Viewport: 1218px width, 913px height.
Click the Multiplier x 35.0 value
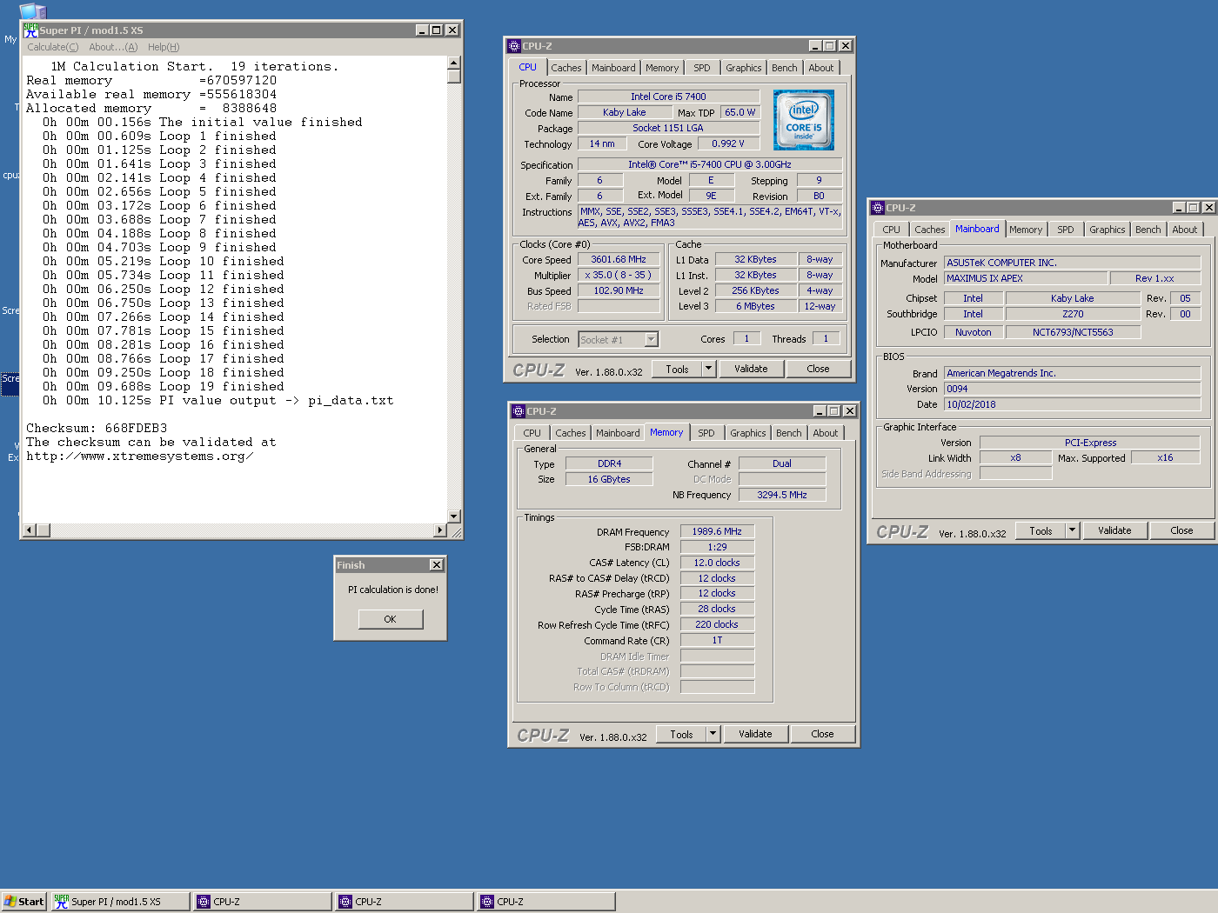tap(619, 275)
